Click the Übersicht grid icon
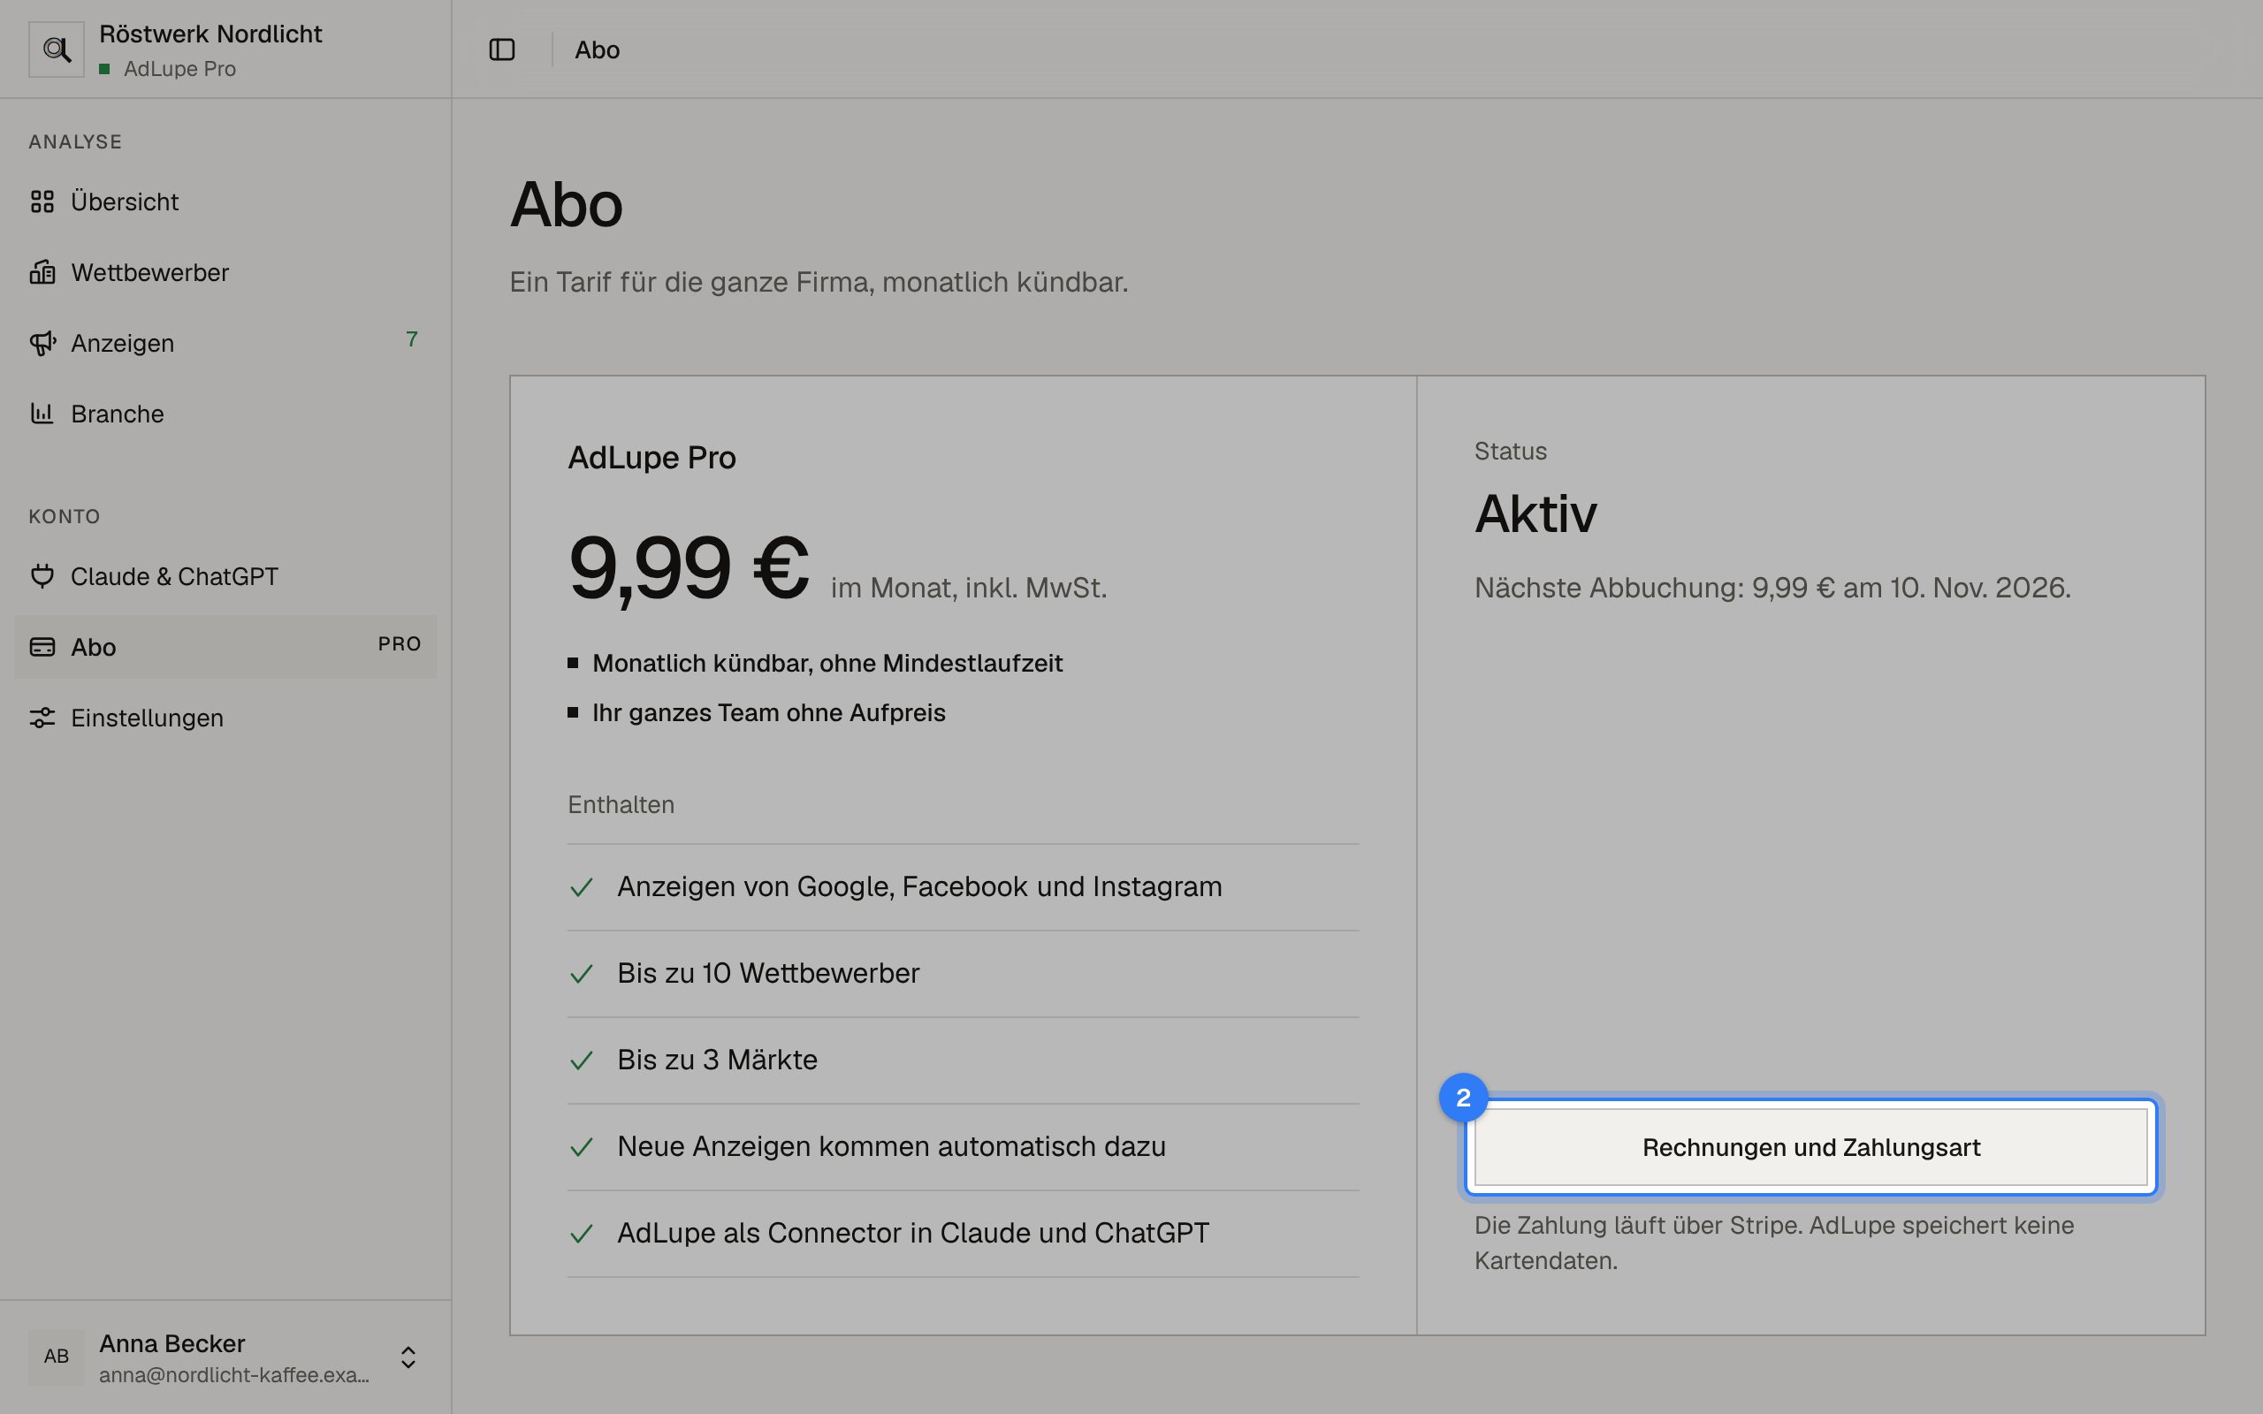Screen dimensions: 2263x1414 (x=42, y=201)
